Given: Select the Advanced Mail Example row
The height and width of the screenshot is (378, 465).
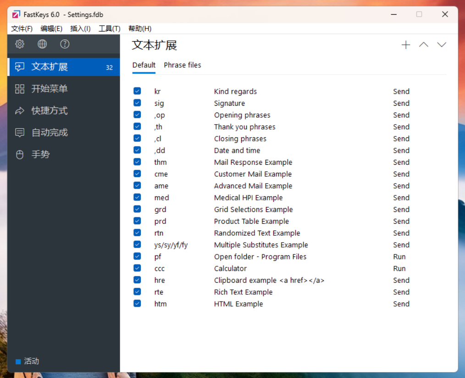Looking at the screenshot, I should (x=289, y=186).
